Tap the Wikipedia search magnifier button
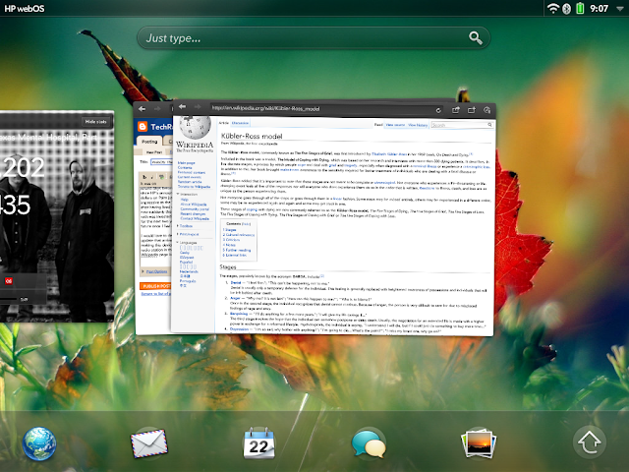This screenshot has width=629, height=472. 489,125
